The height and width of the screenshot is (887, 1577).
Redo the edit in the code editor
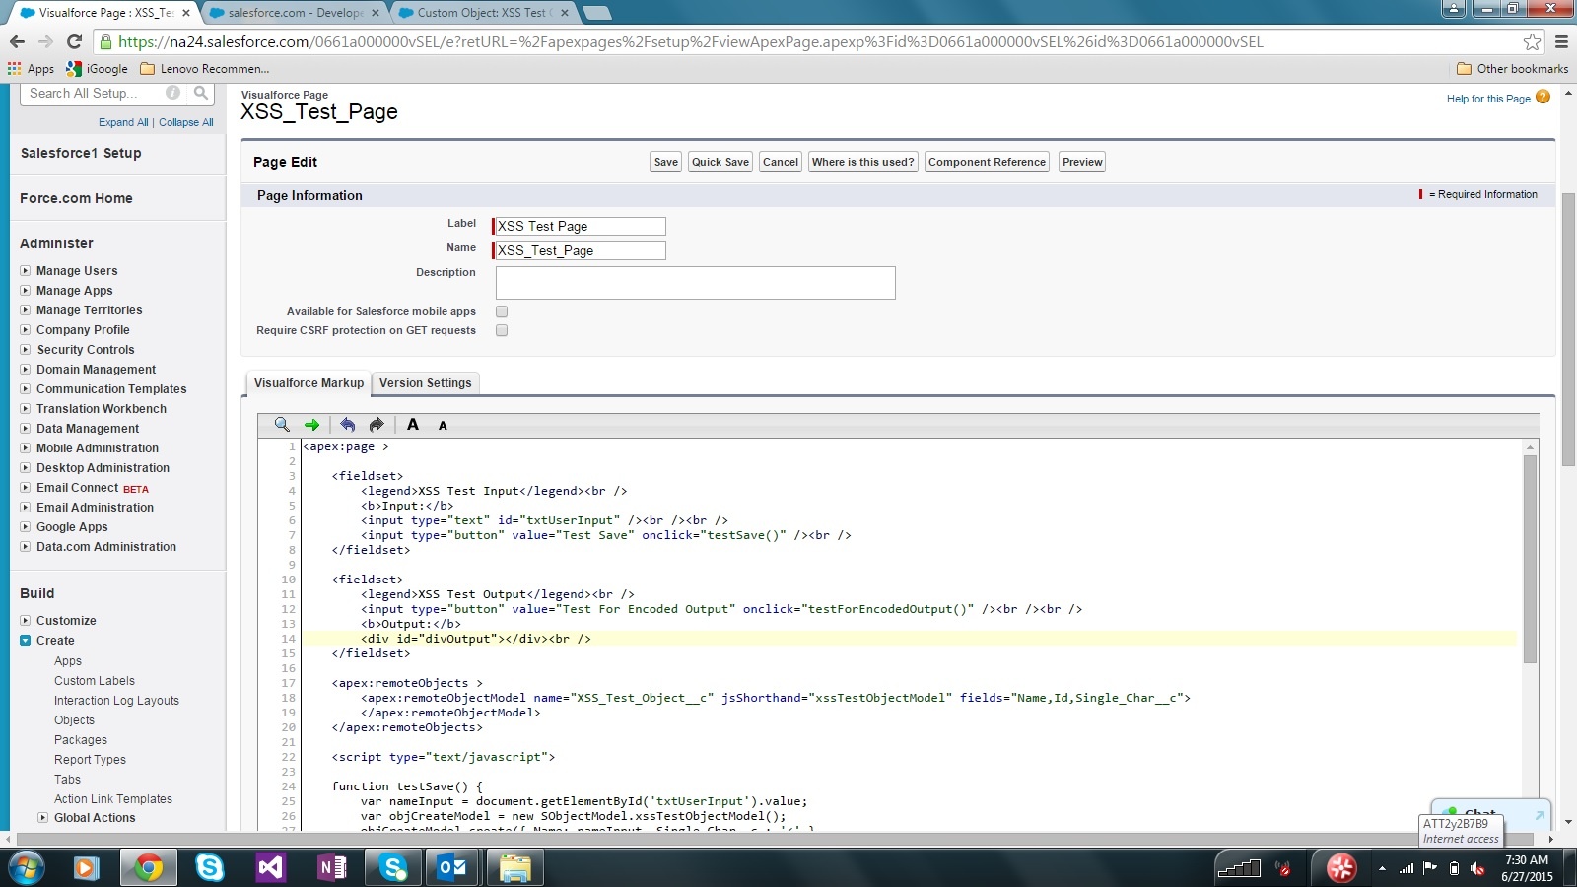pos(377,425)
